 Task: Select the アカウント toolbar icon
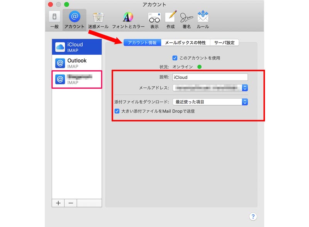pyautogui.click(x=75, y=20)
